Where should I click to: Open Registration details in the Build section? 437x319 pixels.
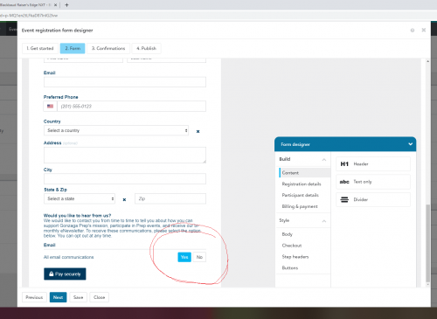[302, 184]
